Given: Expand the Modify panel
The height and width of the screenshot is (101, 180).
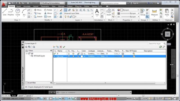Looking at the screenshot, I should pos(48,20).
